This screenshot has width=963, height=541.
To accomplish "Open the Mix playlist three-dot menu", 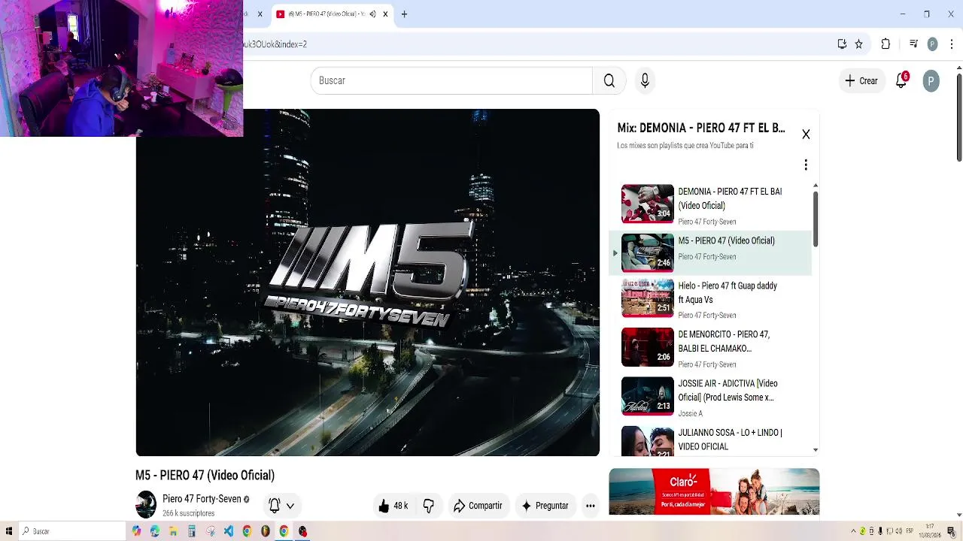I will click(x=806, y=165).
